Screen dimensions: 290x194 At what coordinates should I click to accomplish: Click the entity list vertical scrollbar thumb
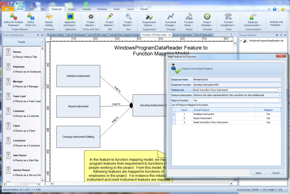tap(42, 69)
